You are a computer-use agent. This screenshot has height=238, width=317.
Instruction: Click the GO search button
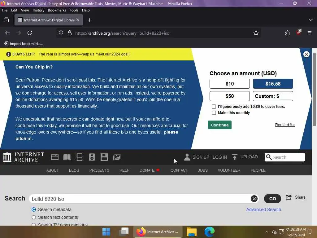272,199
